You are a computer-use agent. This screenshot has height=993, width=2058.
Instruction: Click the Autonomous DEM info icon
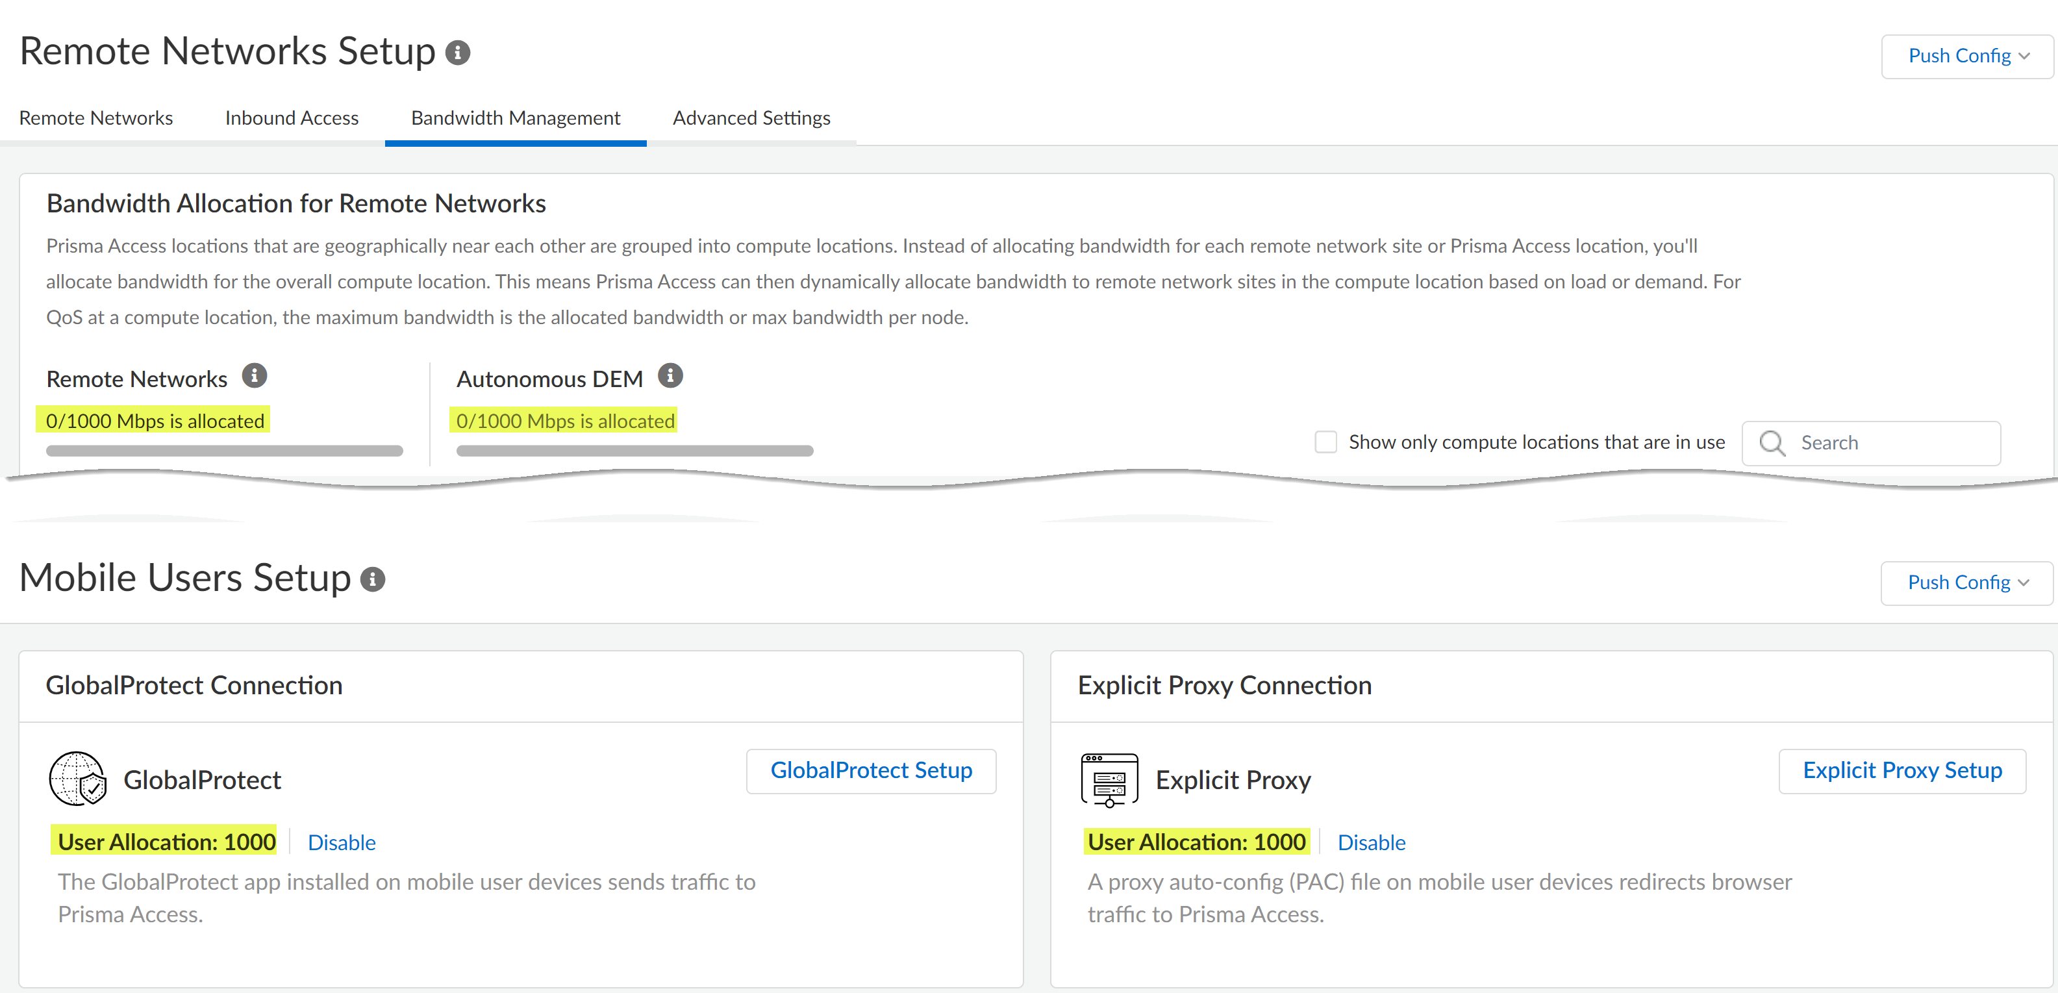670,375
